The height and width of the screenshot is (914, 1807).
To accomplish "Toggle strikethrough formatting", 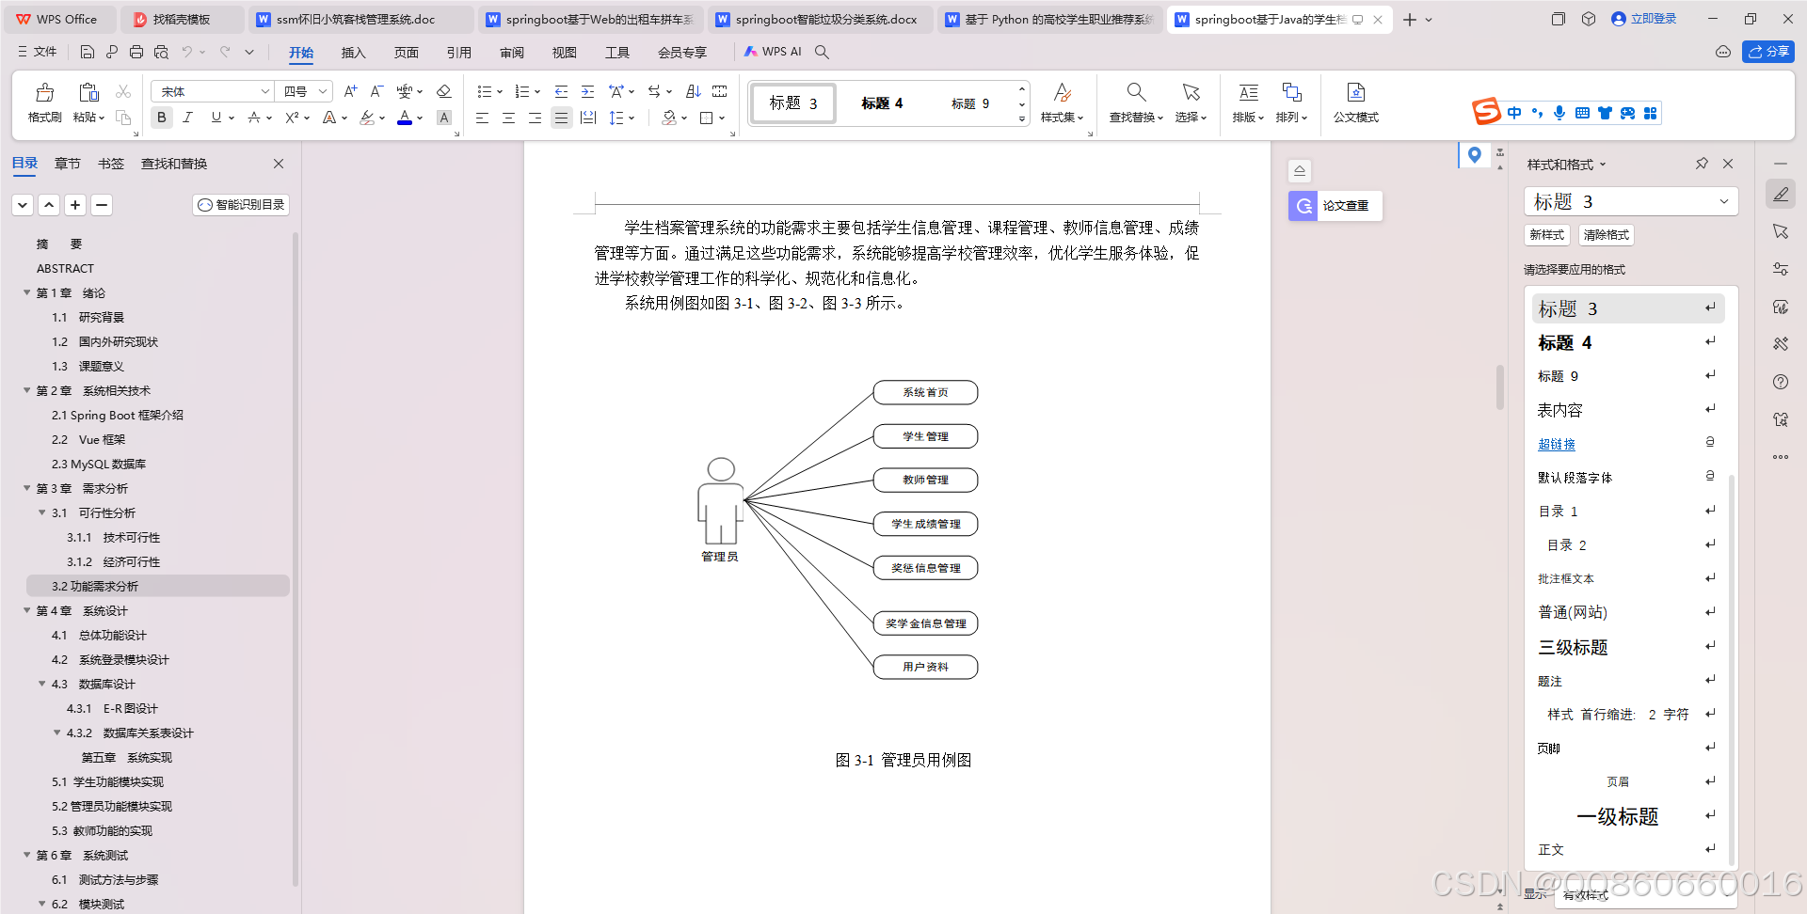I will click(x=254, y=118).
